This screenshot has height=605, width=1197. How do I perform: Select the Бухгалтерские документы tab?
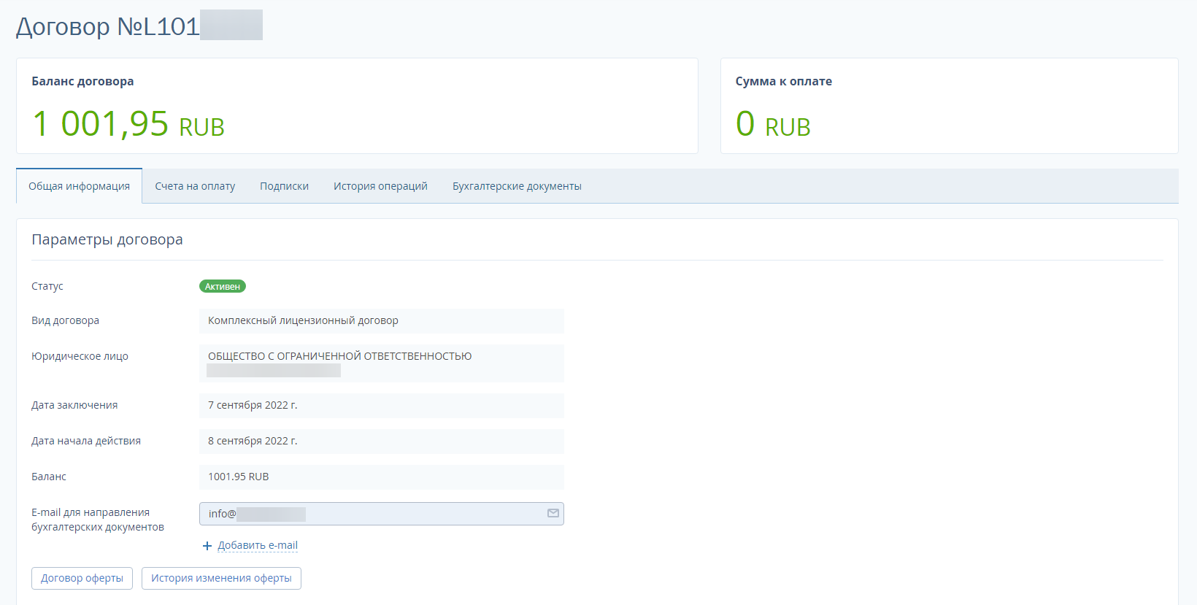click(517, 186)
